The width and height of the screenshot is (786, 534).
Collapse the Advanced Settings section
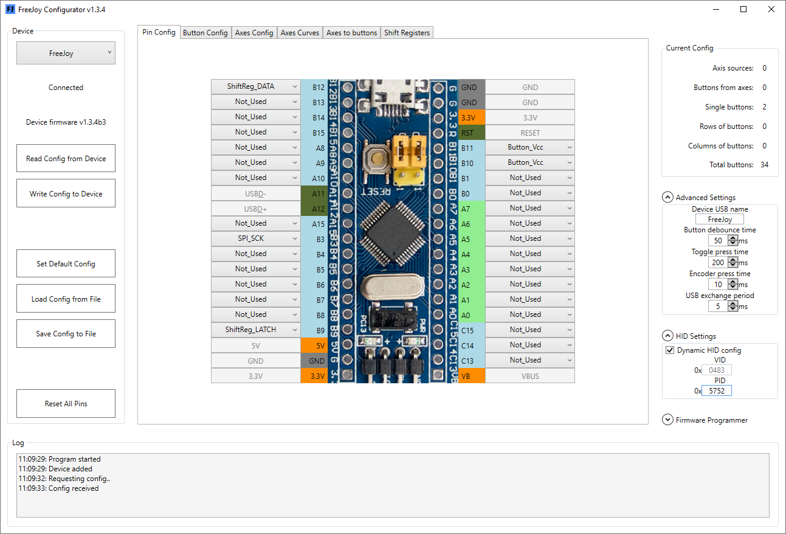[x=667, y=197]
